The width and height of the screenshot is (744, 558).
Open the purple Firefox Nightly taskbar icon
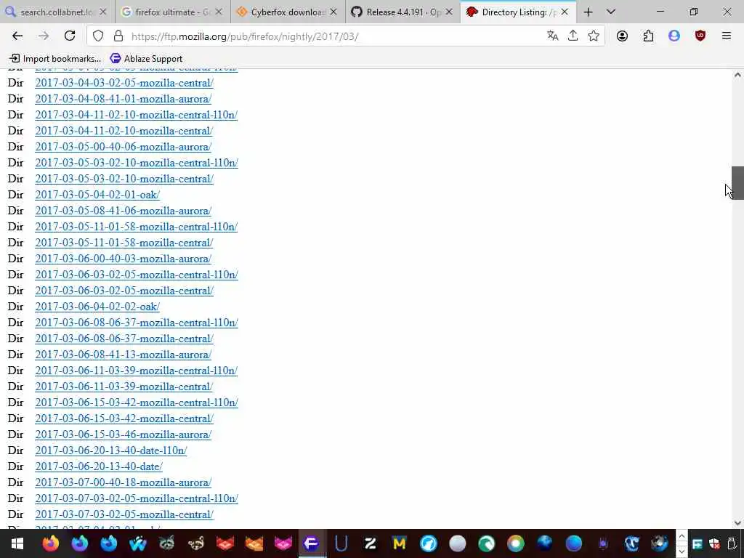click(x=80, y=543)
